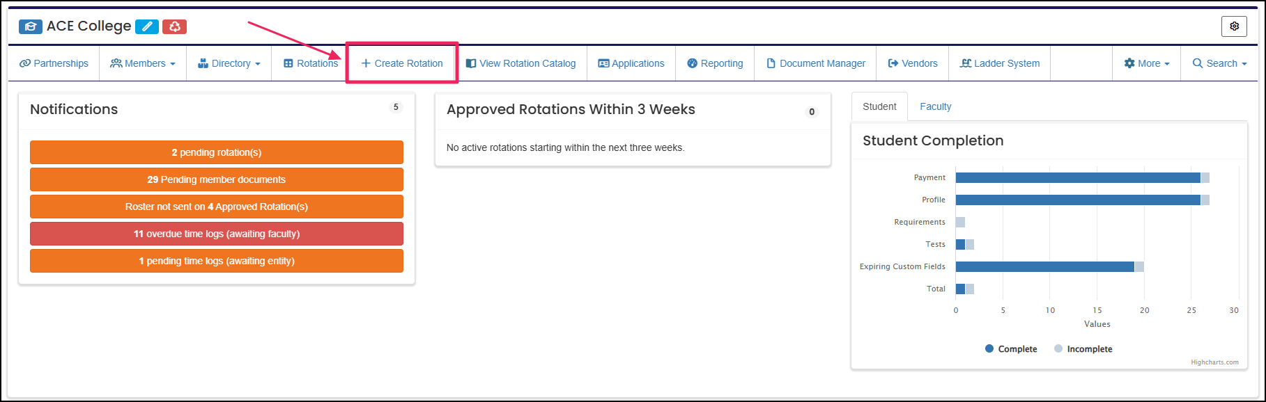Click the Requirements incomplete bar

960,222
